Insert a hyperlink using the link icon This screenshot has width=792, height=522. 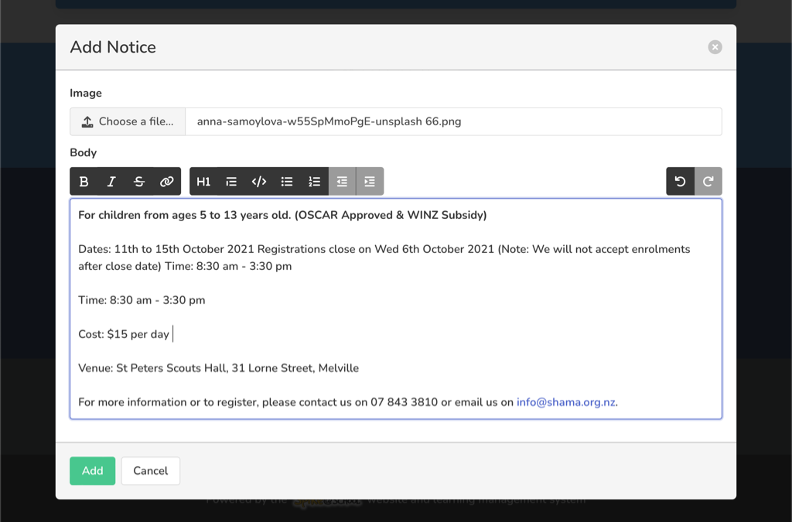point(166,182)
